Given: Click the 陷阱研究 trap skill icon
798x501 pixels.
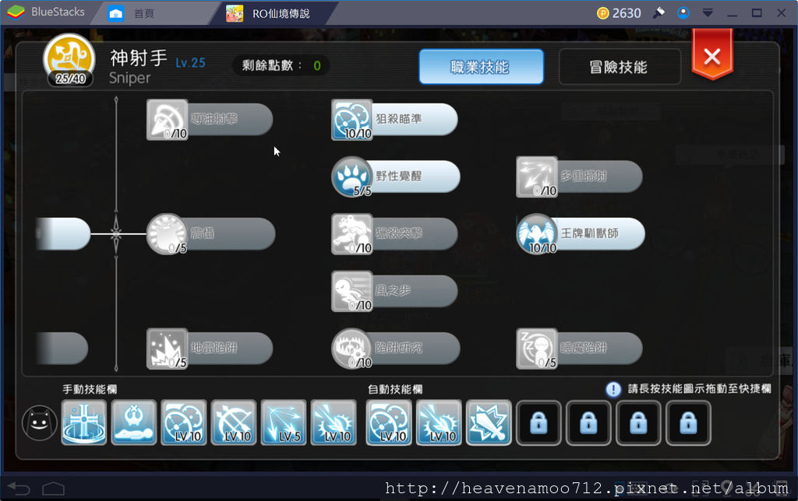Looking at the screenshot, I should pyautogui.click(x=351, y=348).
